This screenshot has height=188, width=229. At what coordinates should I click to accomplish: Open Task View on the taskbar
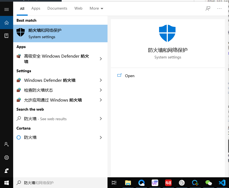click(x=114, y=183)
